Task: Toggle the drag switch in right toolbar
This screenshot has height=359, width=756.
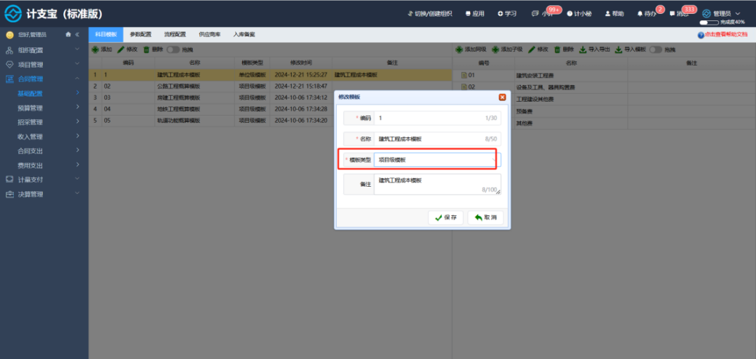Action: click(656, 49)
